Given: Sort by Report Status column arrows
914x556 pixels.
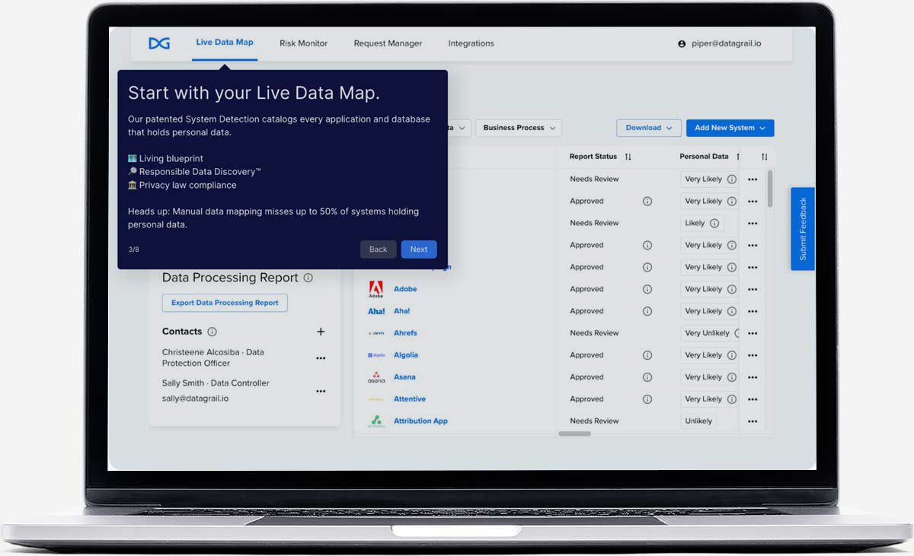Looking at the screenshot, I should click(x=628, y=157).
